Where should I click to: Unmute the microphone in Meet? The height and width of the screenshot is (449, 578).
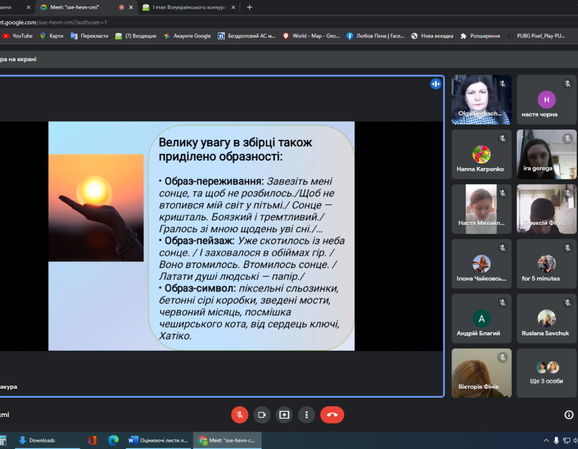[x=240, y=415]
